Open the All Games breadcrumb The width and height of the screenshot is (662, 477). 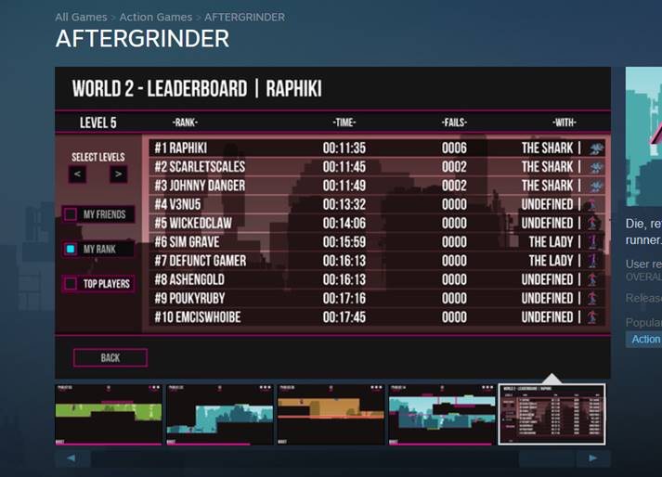[80, 17]
